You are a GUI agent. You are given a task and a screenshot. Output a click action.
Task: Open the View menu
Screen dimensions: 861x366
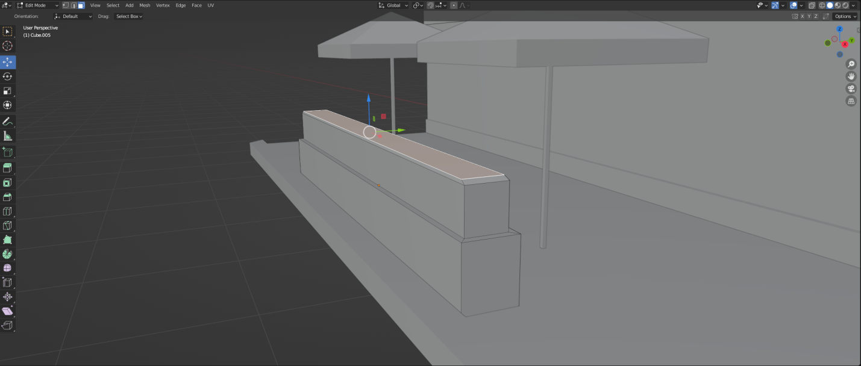[x=95, y=5]
